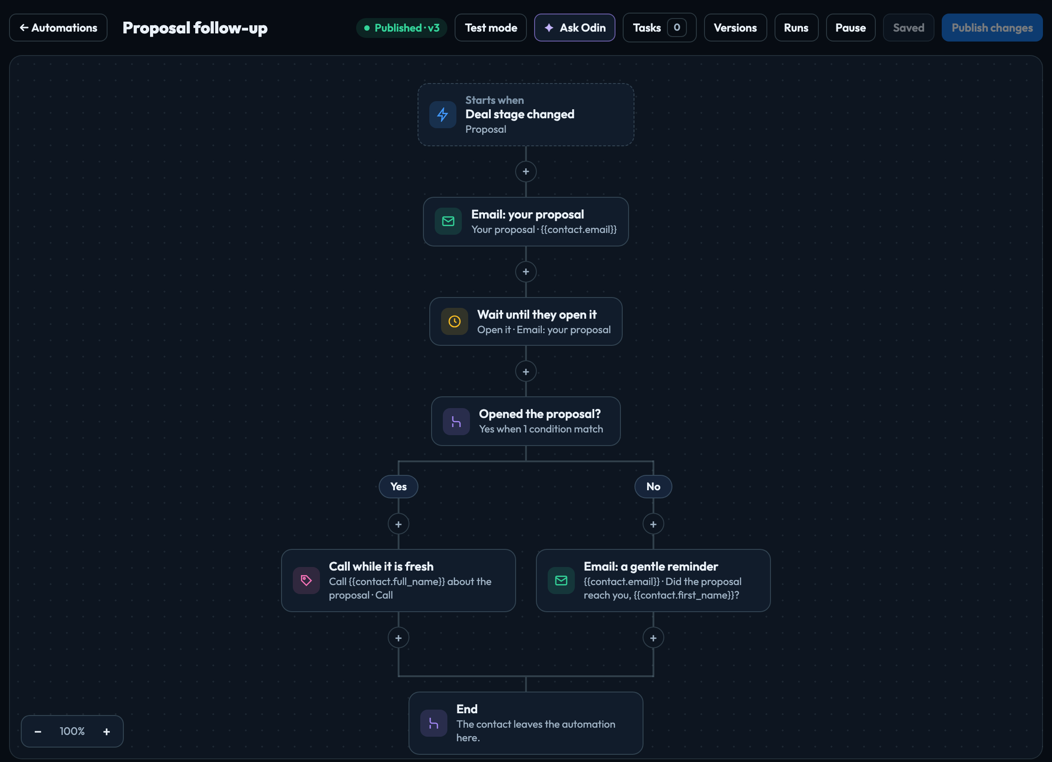Screen dimensions: 1052x762
Task: Open the Runs history
Action: 796,28
